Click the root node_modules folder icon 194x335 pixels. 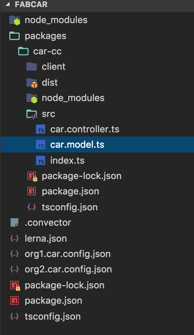(x=15, y=20)
